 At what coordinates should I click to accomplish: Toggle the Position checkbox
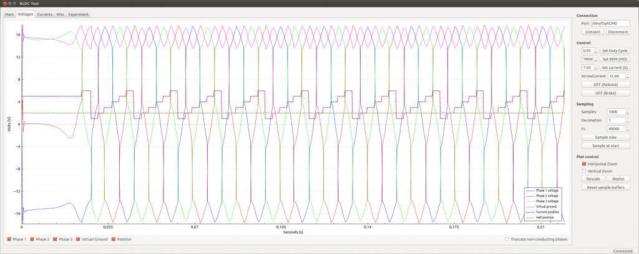pos(114,239)
